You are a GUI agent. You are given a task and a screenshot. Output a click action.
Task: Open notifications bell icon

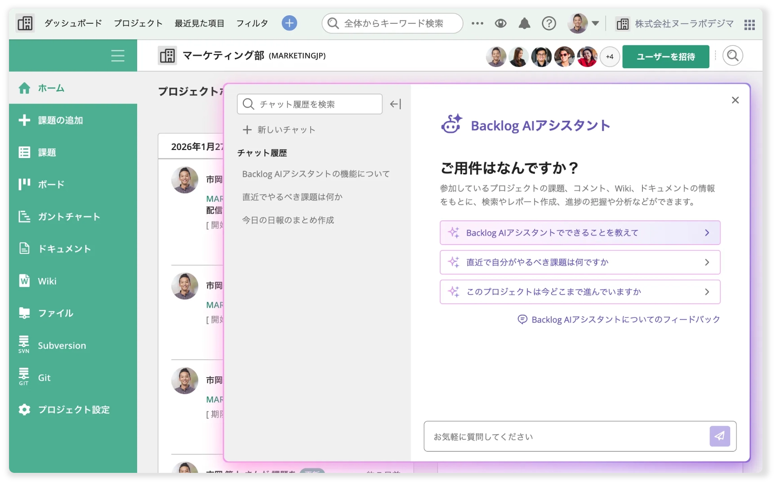[x=524, y=23]
